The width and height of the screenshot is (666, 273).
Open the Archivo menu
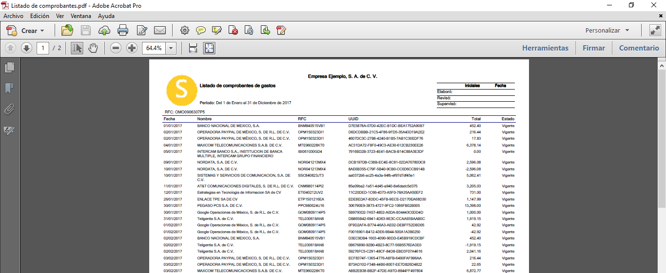tap(13, 16)
